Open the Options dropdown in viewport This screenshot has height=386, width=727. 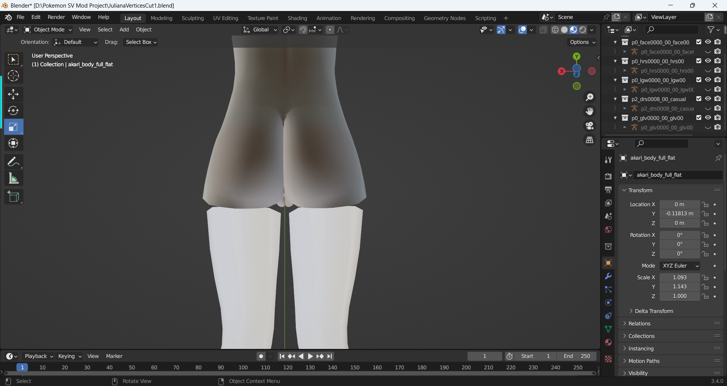pos(582,42)
